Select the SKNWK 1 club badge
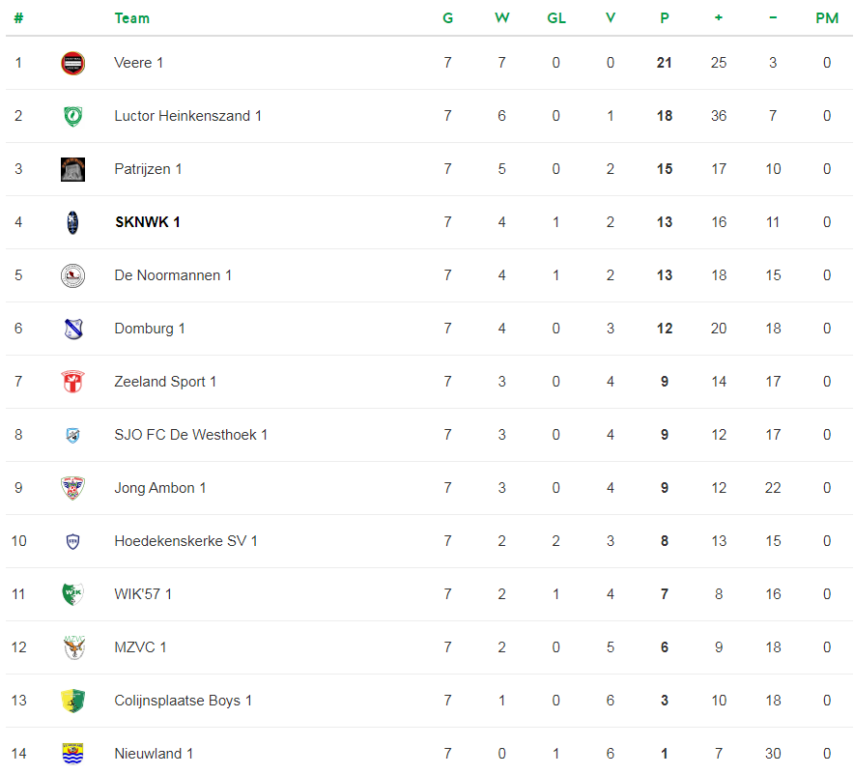854x775 pixels. pyautogui.click(x=73, y=223)
